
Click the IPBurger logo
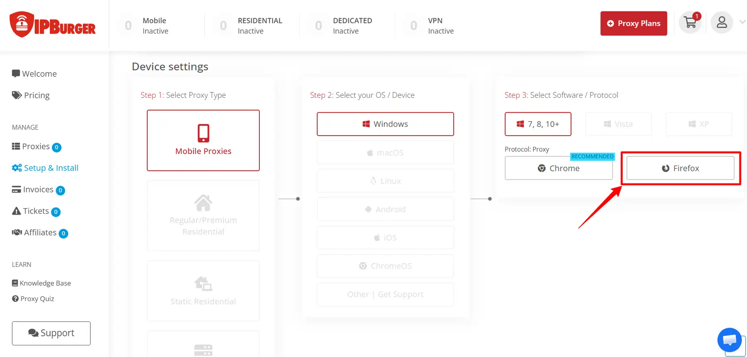coord(53,24)
